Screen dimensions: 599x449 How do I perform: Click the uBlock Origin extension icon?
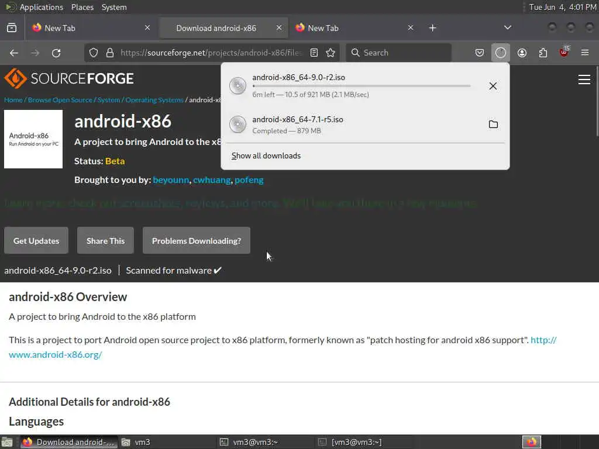coord(564,53)
